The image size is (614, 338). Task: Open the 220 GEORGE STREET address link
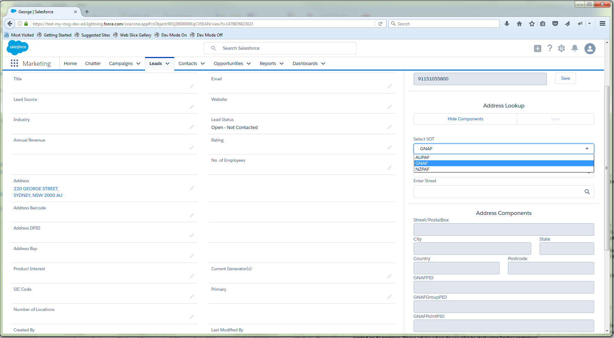[36, 188]
